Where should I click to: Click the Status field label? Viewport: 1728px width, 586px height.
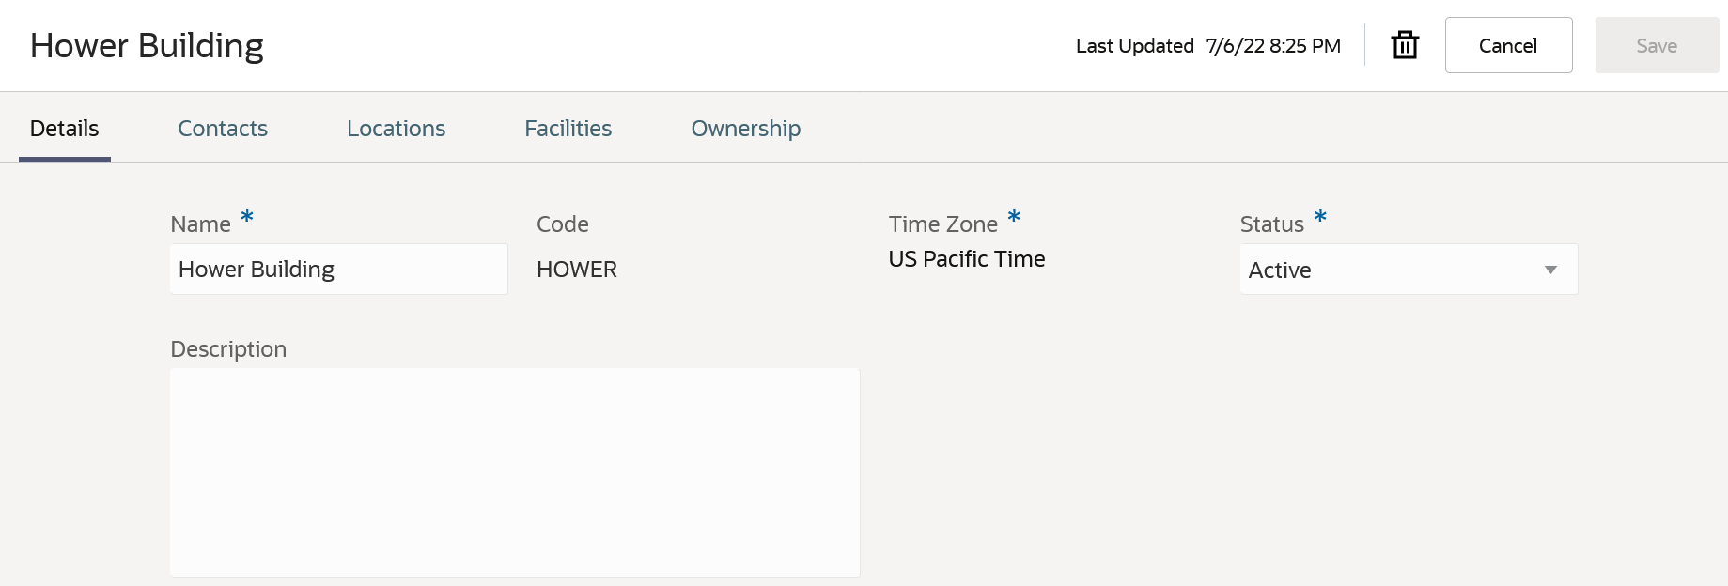click(x=1271, y=224)
